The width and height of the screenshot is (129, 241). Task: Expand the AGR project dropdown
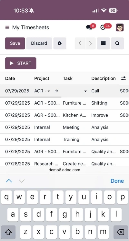click(49, 91)
